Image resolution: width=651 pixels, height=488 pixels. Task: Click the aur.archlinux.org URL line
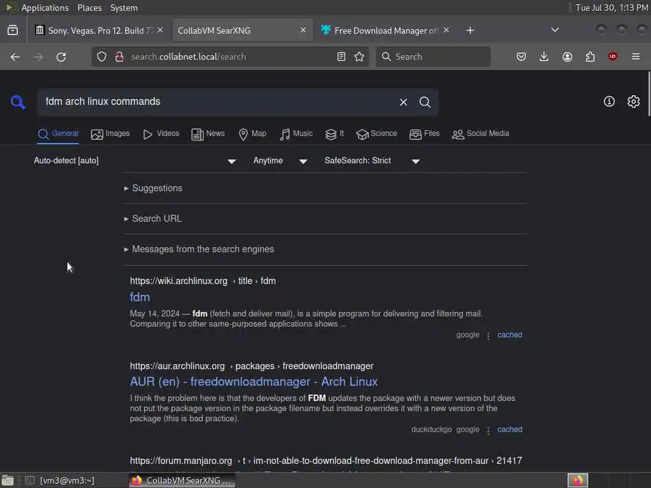click(x=252, y=366)
